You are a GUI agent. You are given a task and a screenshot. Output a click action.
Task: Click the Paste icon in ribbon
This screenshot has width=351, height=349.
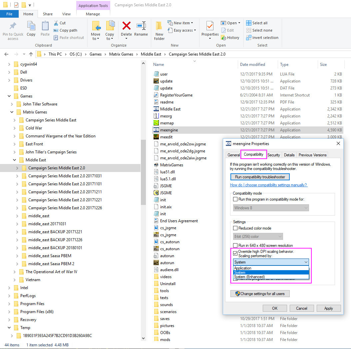(x=45, y=26)
